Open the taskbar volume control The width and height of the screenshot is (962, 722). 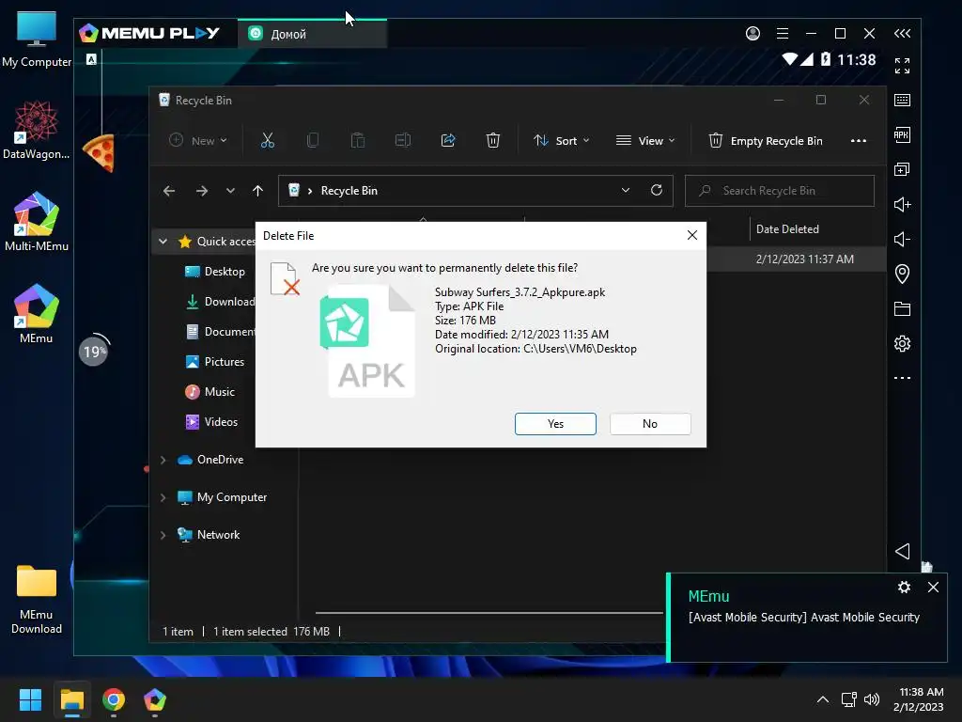[x=871, y=699]
